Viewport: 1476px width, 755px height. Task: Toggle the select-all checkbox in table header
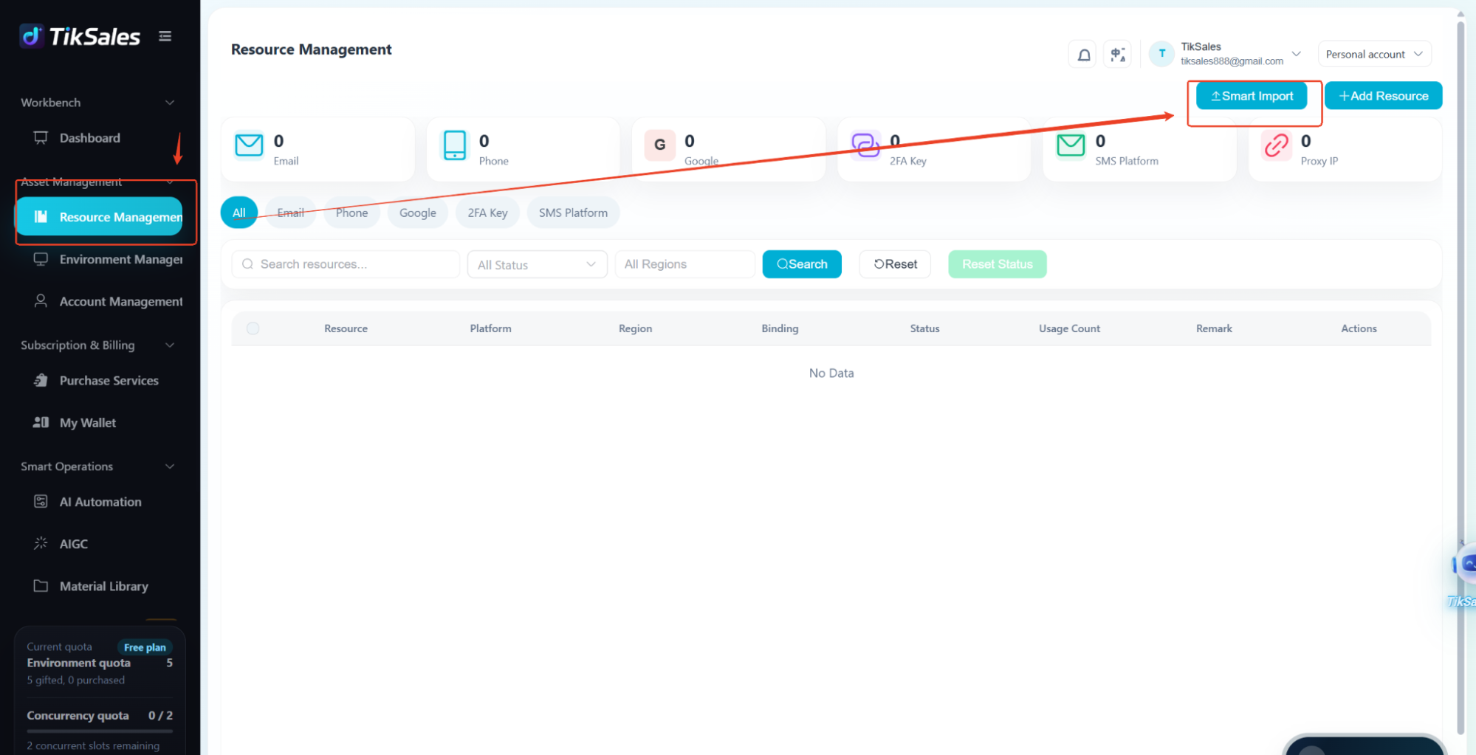click(253, 328)
